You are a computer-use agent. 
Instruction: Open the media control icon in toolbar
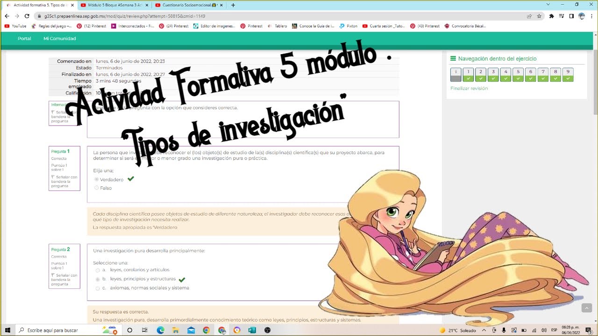[562, 15]
